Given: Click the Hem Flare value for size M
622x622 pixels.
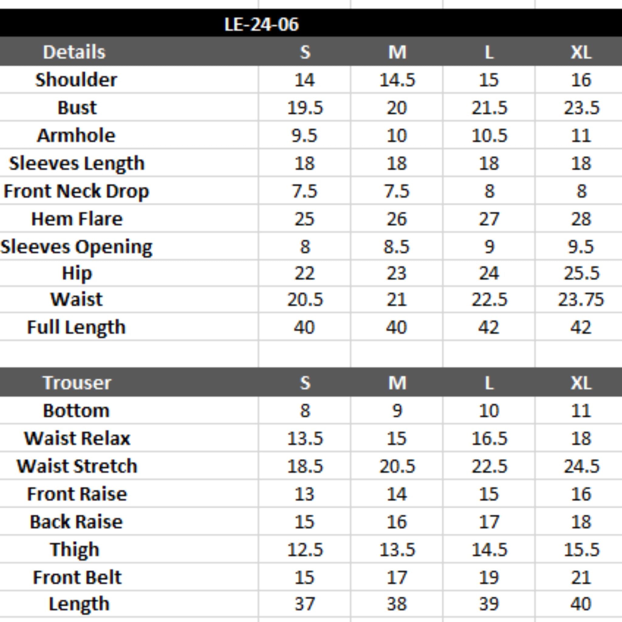Looking at the screenshot, I should coord(397,219).
